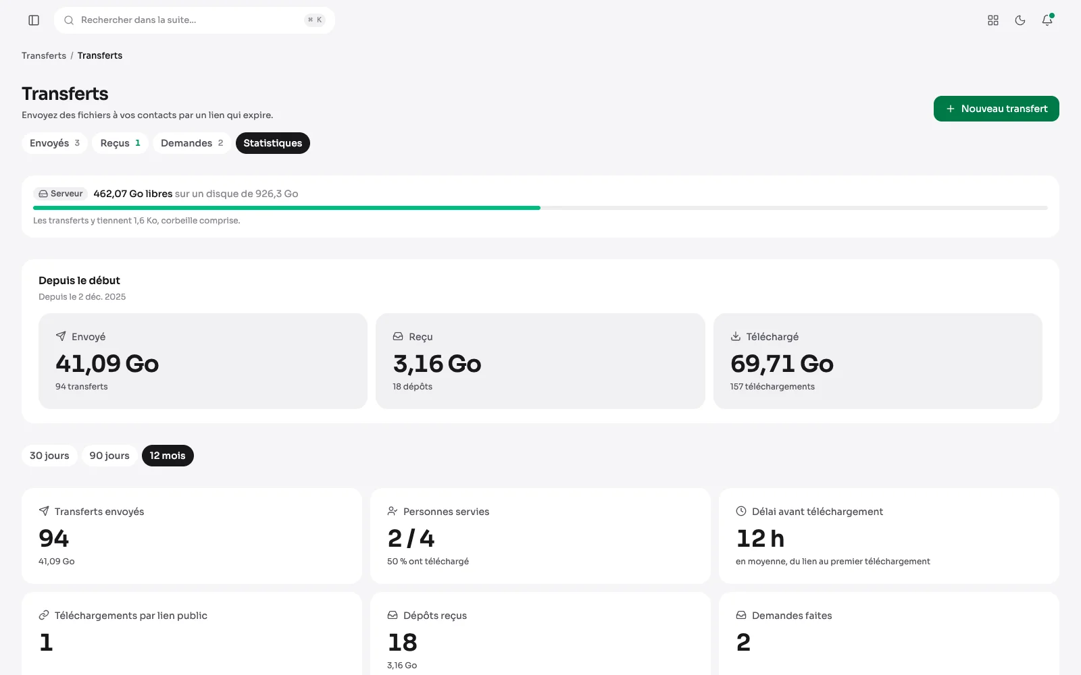Click the 2 / 4 people value
The image size is (1081, 675).
click(411, 539)
